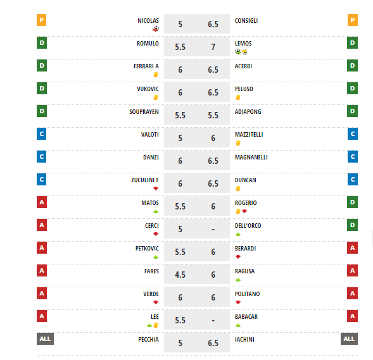This screenshot has width=373, height=360.
Task: Click red substitution-out arrow under Zuculini F
Action: 156,189
